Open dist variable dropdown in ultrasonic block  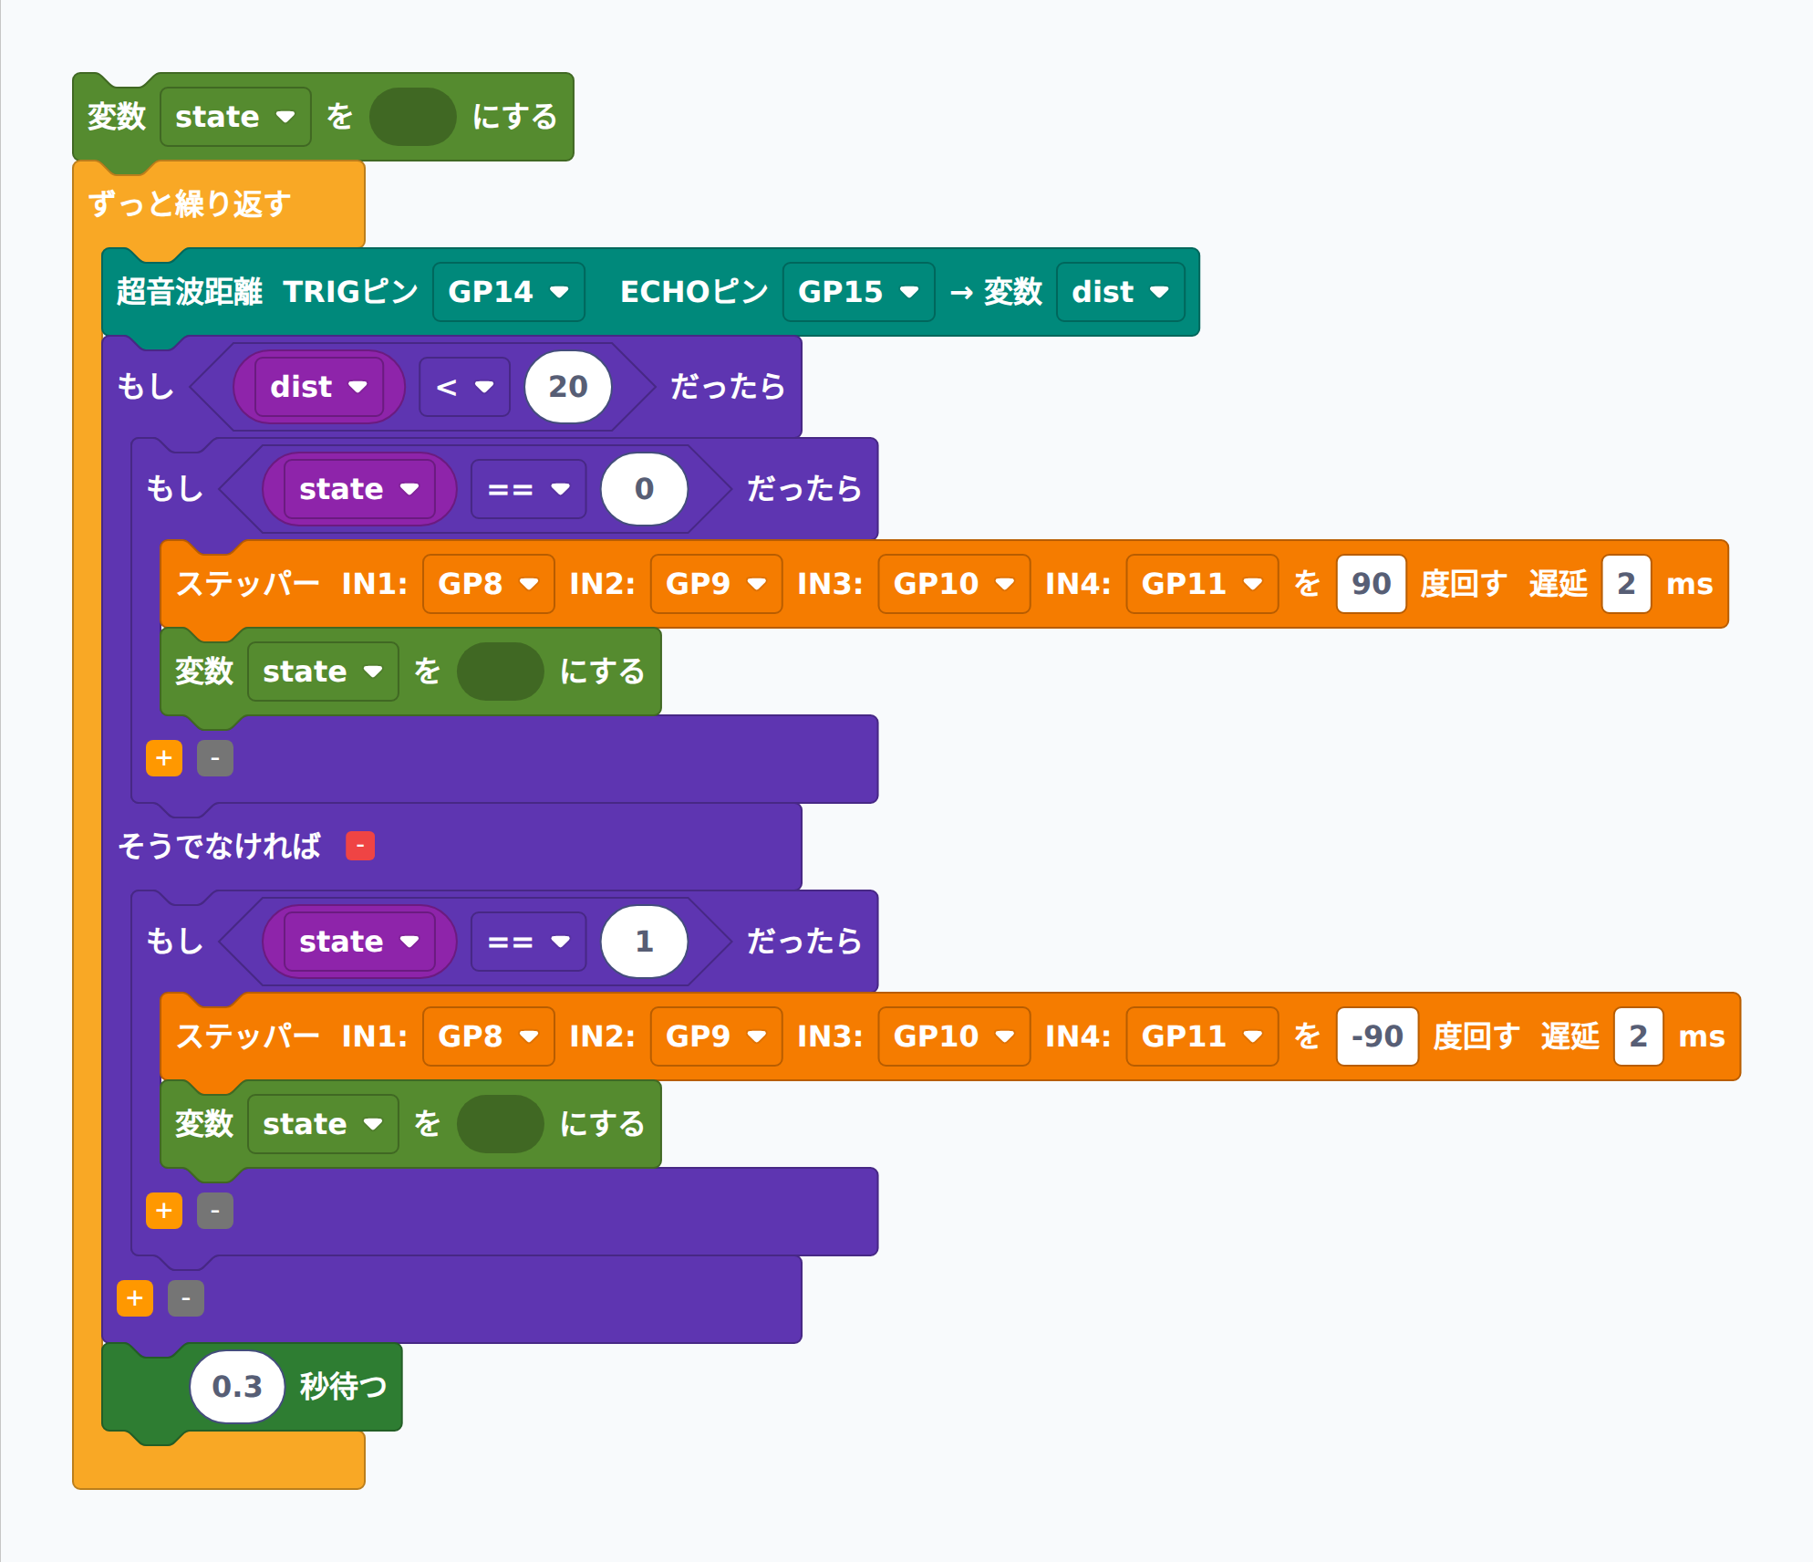tap(1121, 292)
